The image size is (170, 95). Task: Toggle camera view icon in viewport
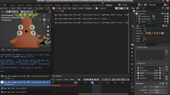[x=48, y=35]
